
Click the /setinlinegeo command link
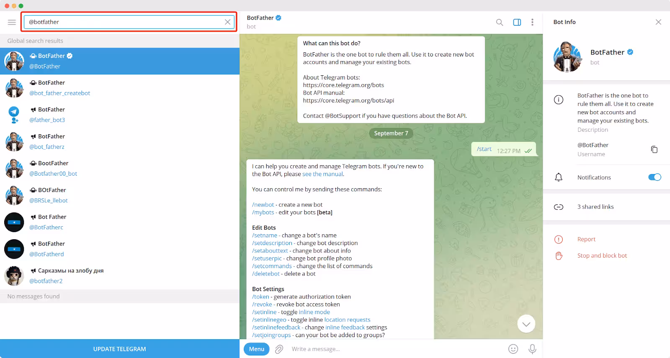[x=269, y=320]
